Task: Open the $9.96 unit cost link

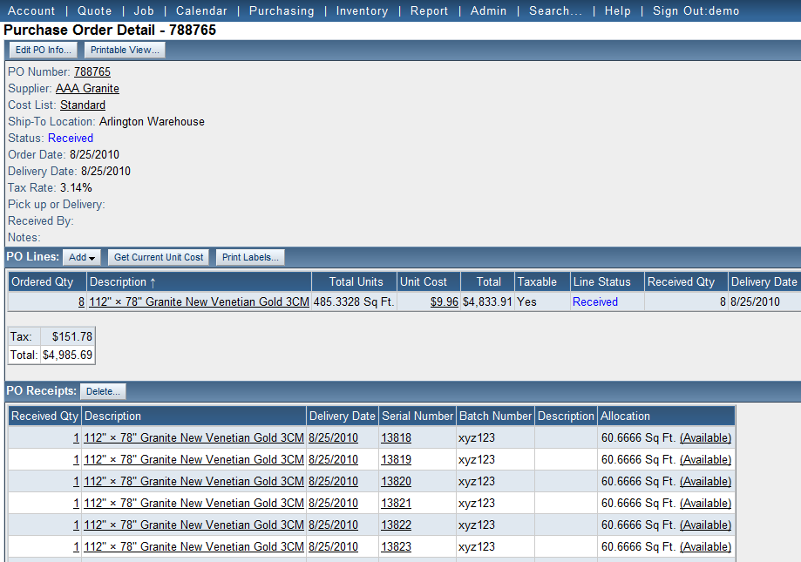Action: (445, 302)
